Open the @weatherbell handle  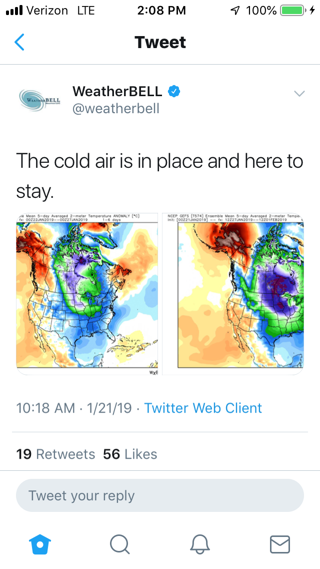coord(115,108)
